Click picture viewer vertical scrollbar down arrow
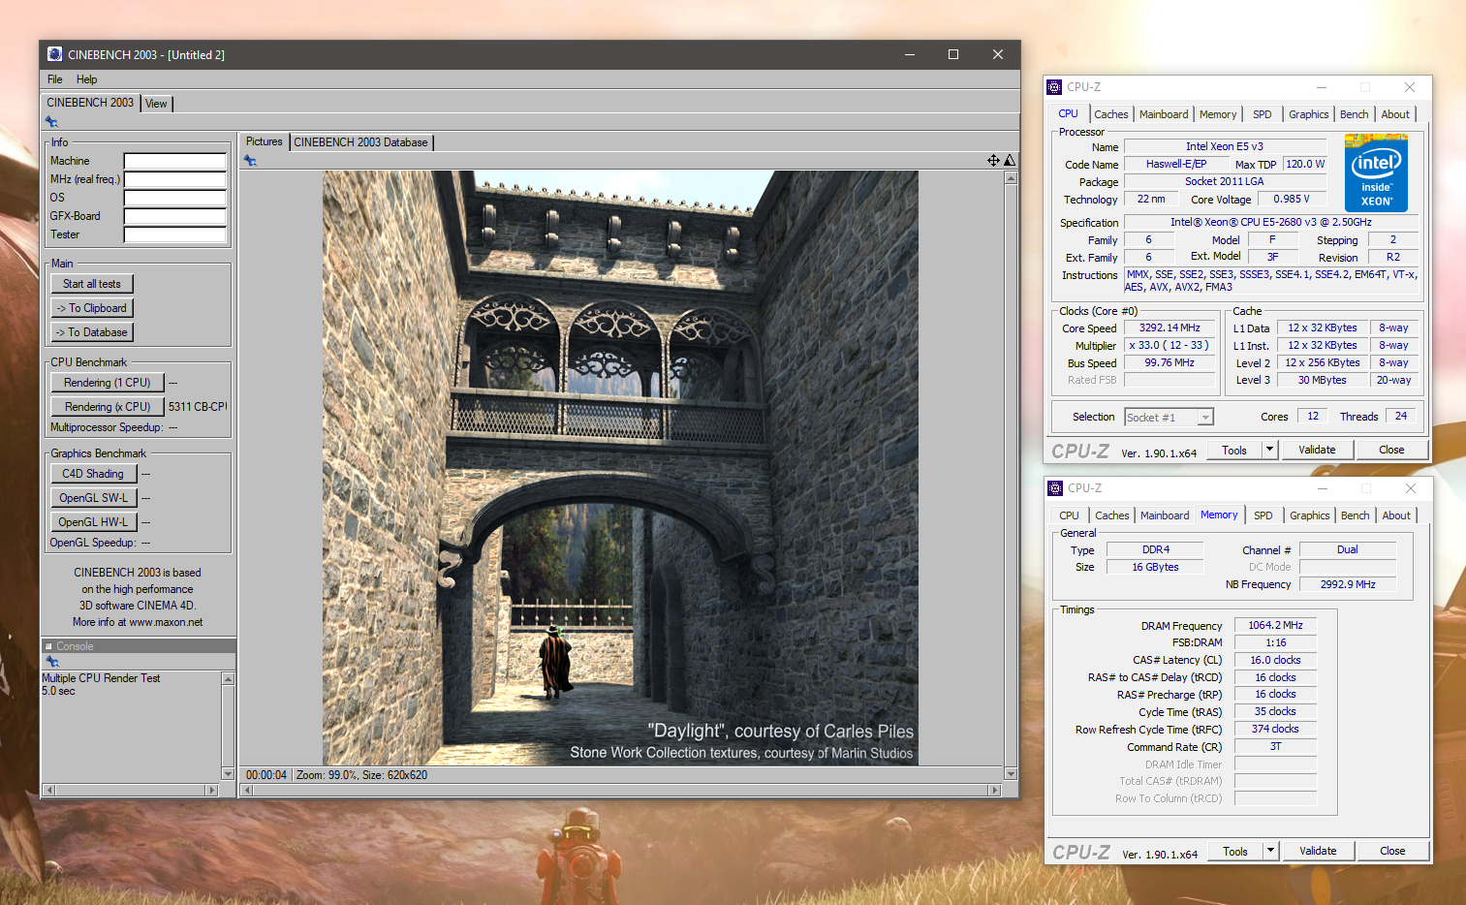Viewport: 1466px width, 905px height. [1011, 773]
